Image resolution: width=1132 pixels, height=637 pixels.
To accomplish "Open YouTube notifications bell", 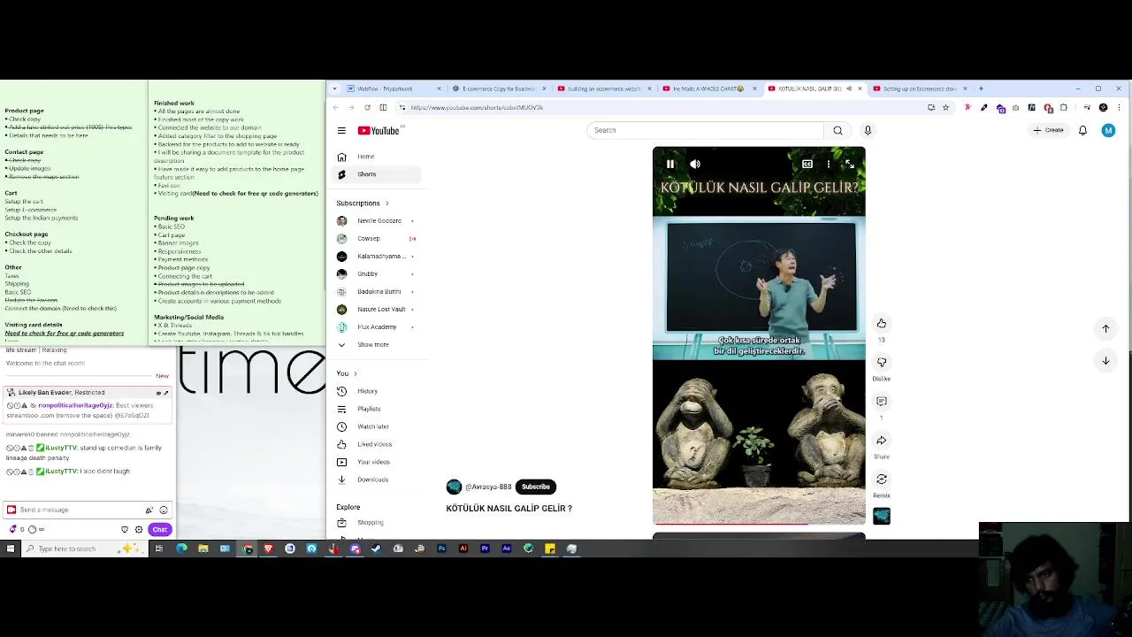I will (1082, 130).
